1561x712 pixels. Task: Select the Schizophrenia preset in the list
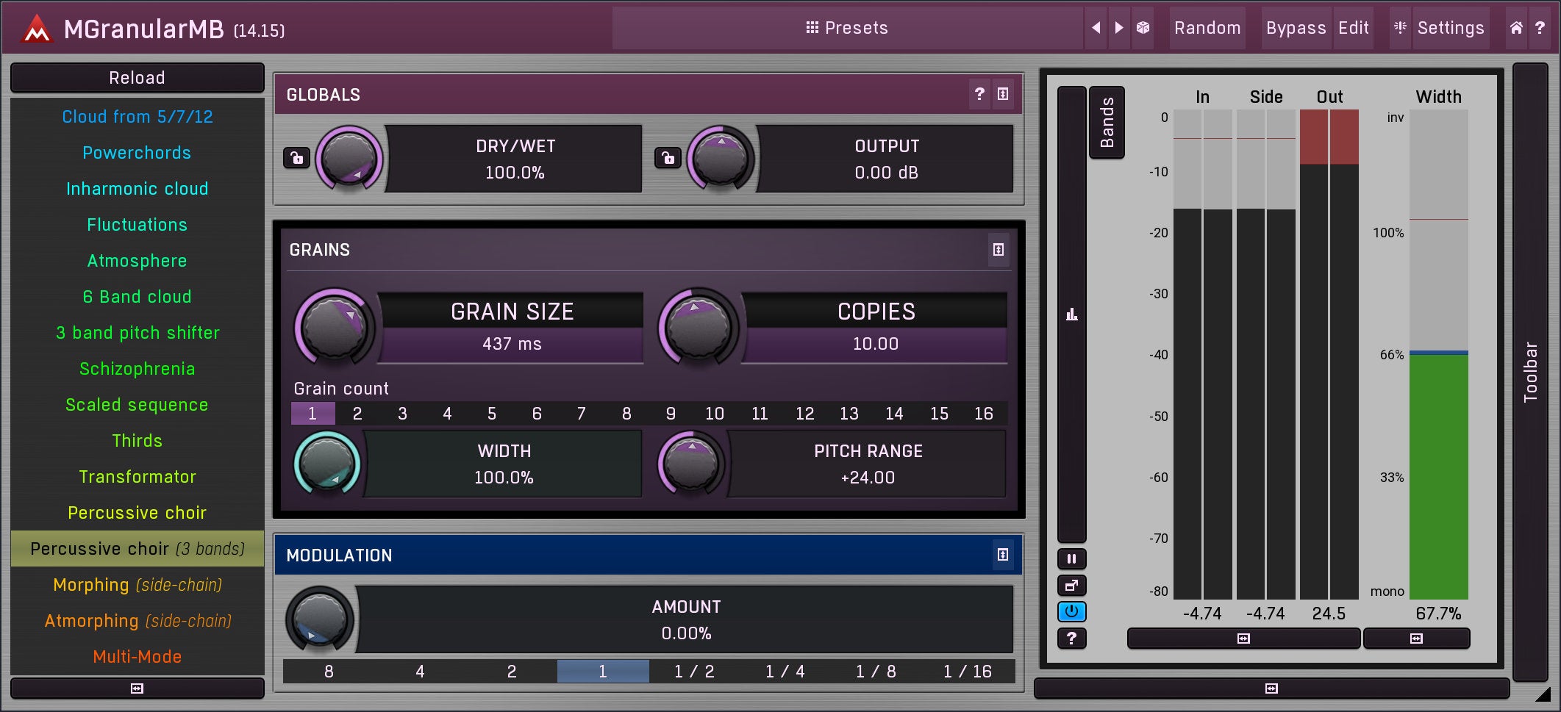[137, 369]
